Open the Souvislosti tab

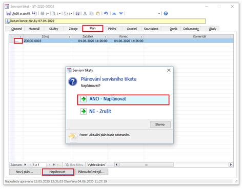[x=151, y=29]
